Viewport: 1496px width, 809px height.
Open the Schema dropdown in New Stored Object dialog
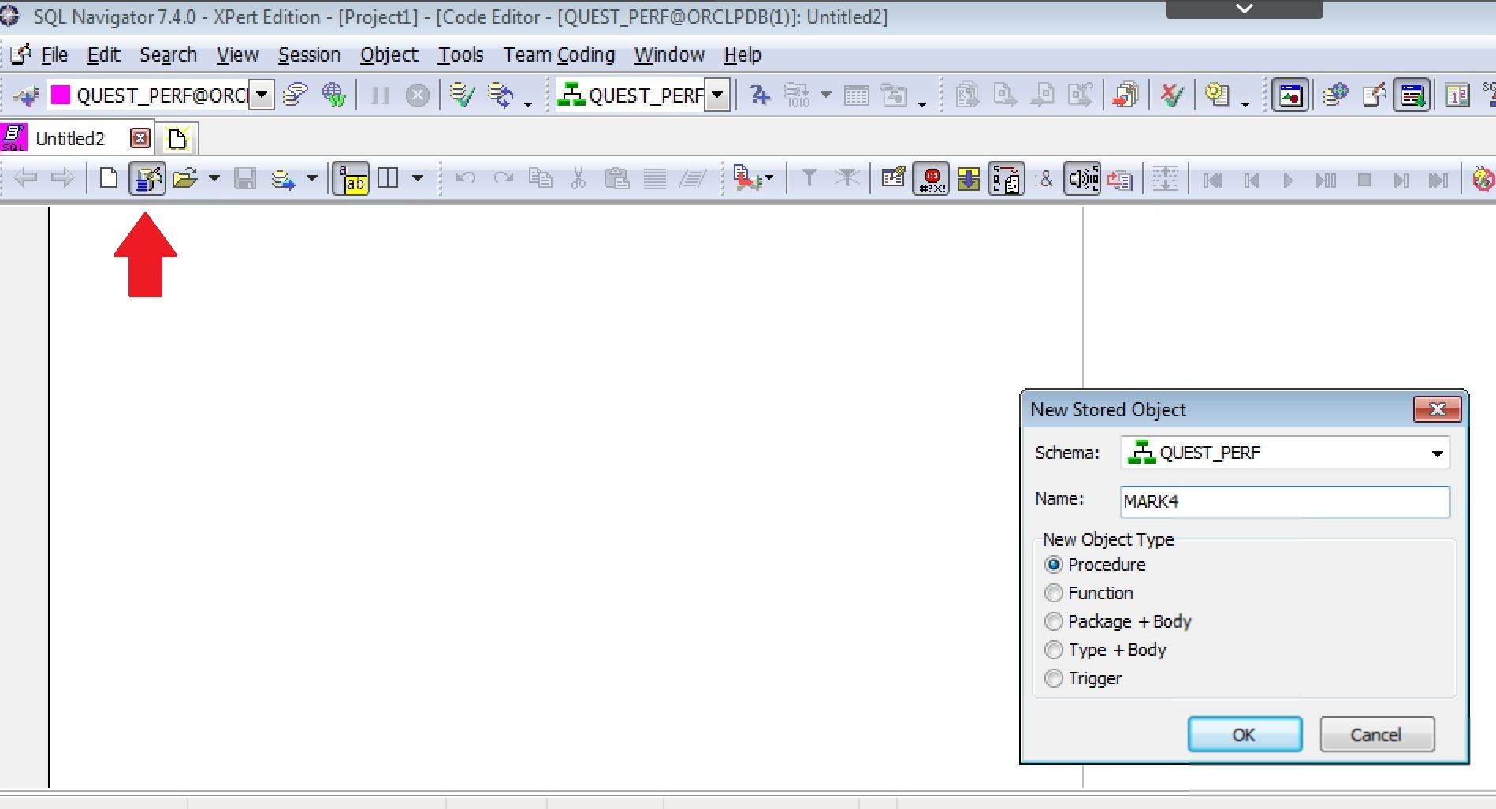[x=1437, y=453]
